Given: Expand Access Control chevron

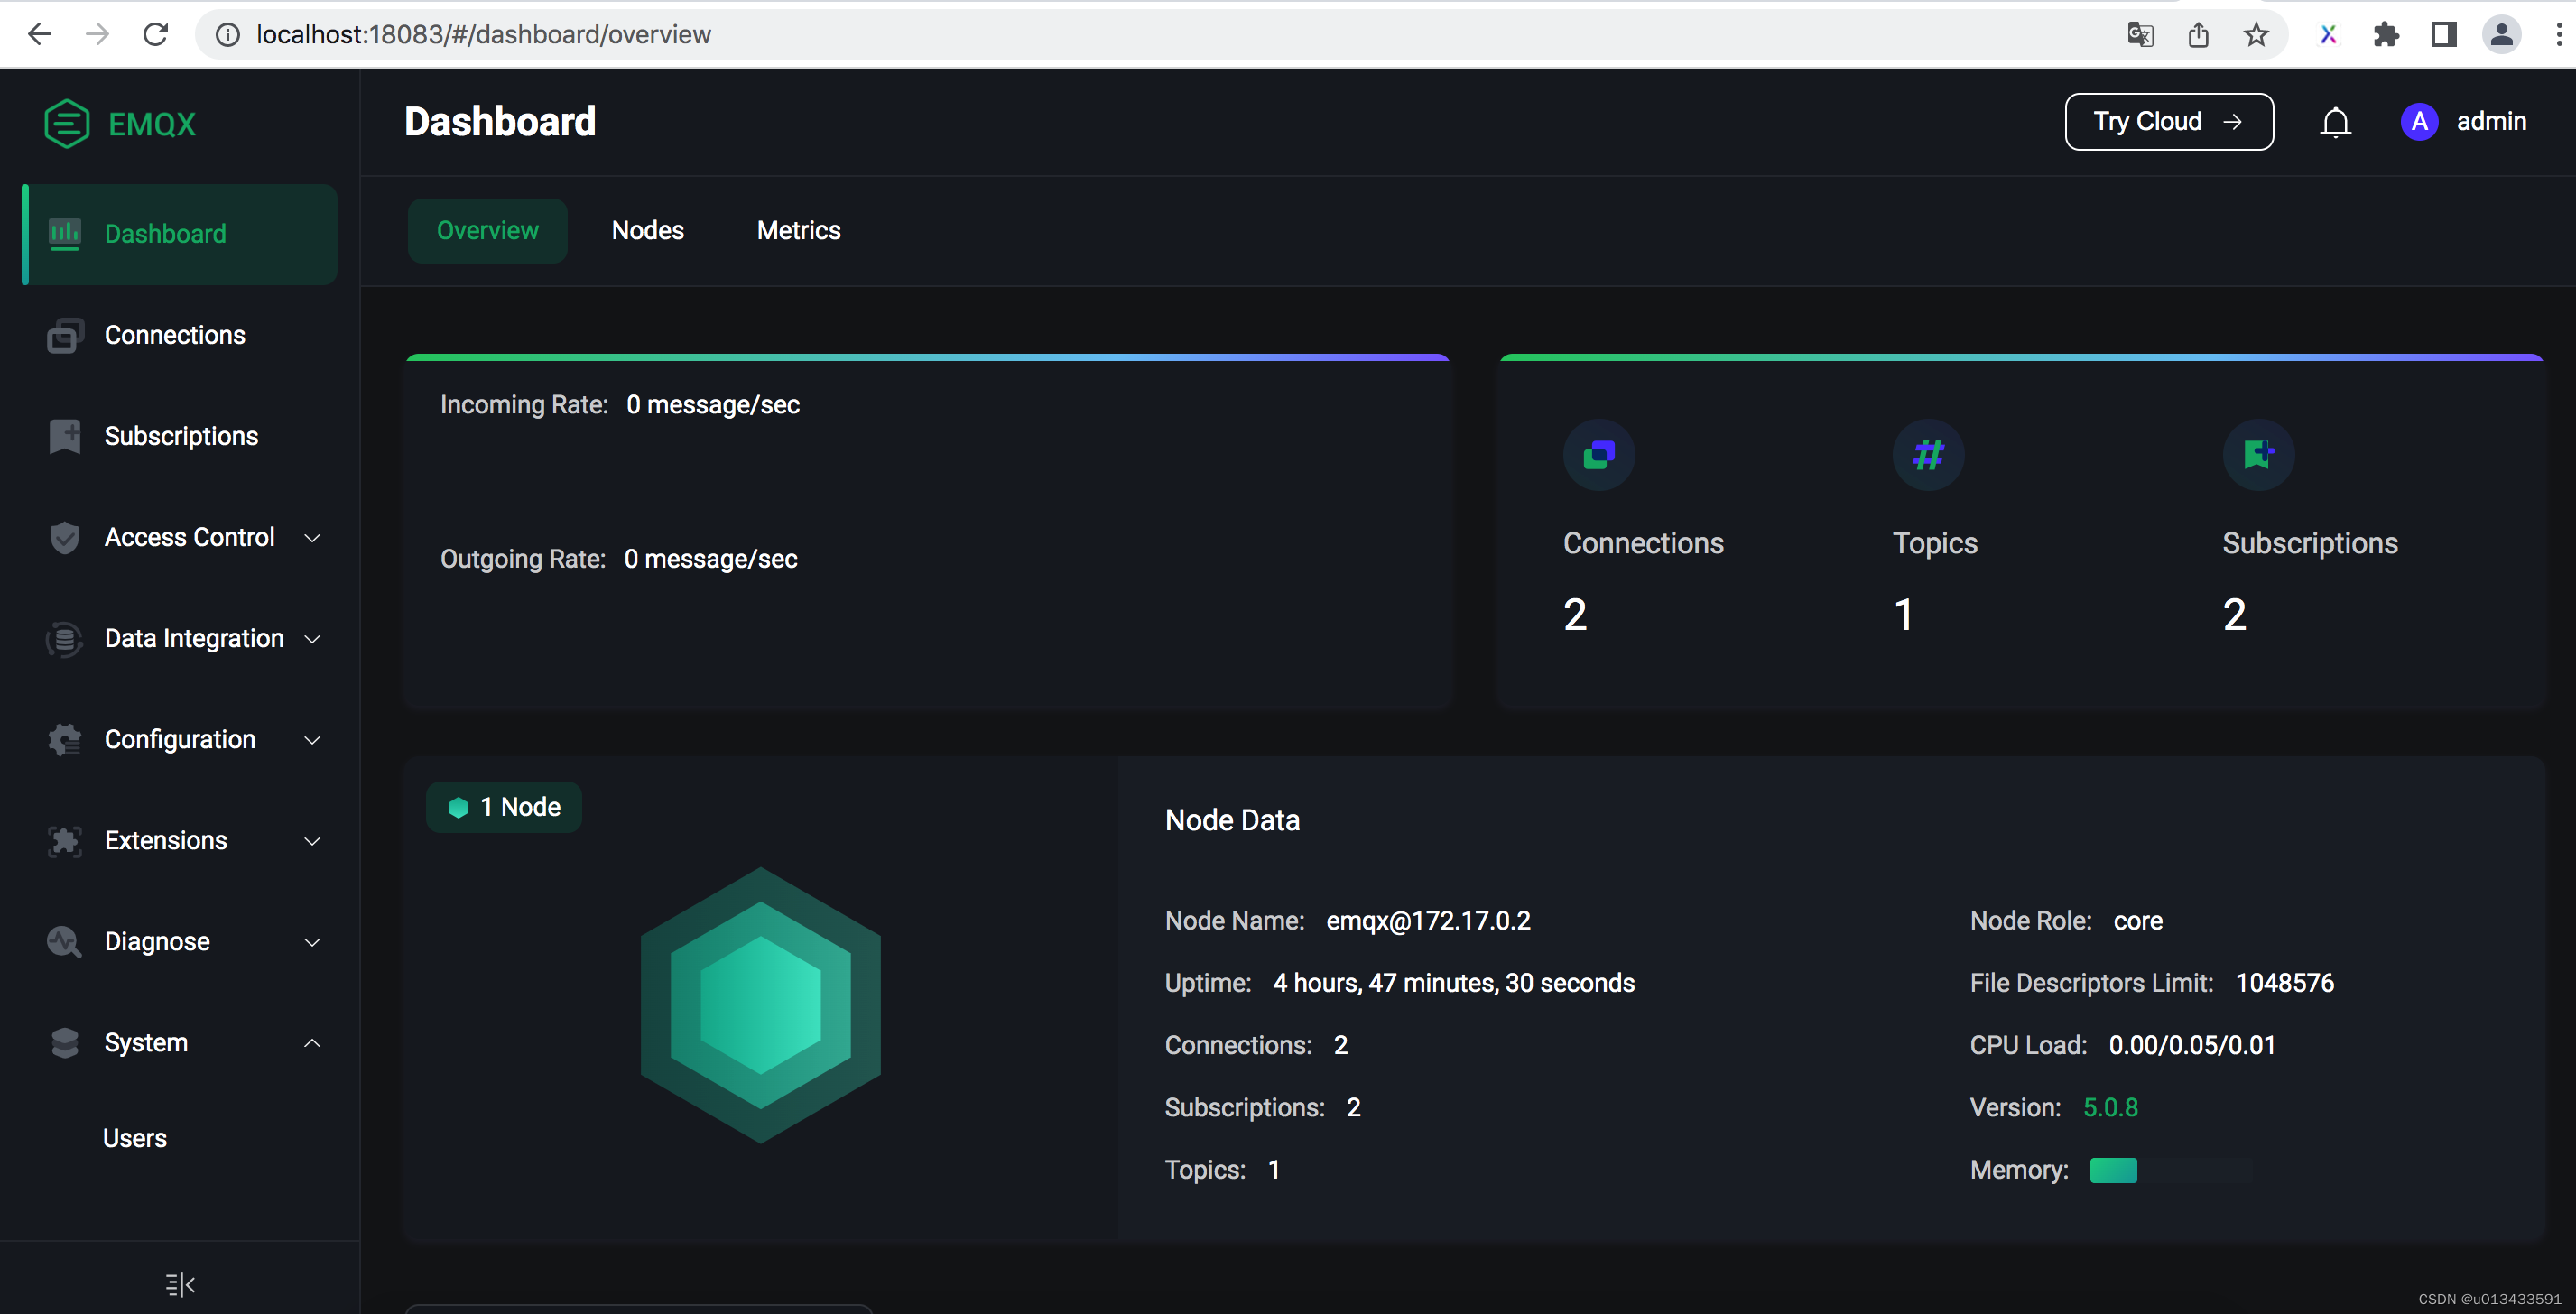Looking at the screenshot, I should 312,538.
